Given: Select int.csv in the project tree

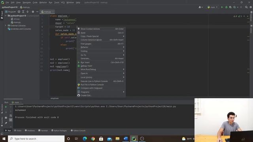Looking at the screenshot, I should [15, 19].
